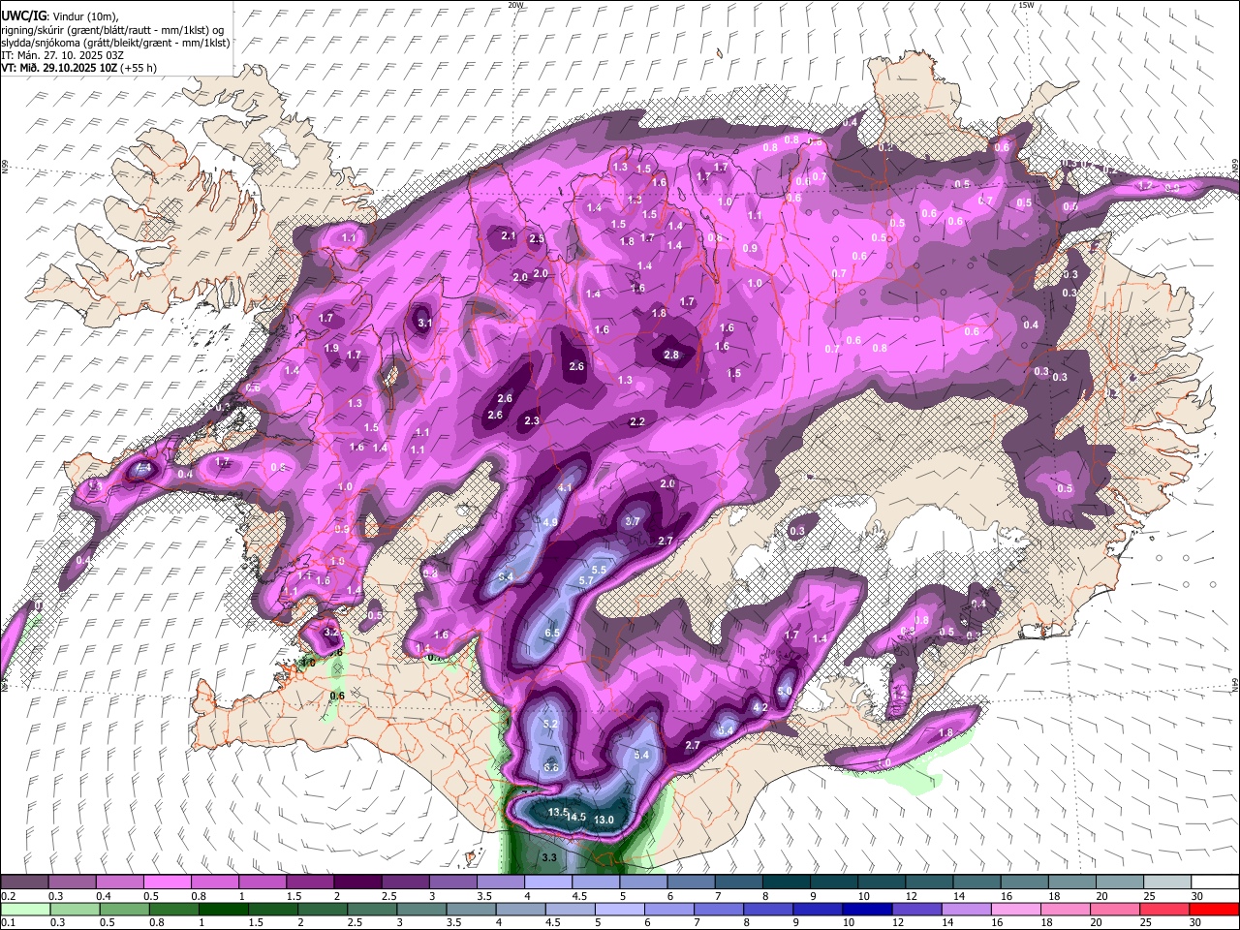This screenshot has width=1240, height=930.
Task: Click the 6.4 snowfall value on the map
Action: tap(505, 576)
